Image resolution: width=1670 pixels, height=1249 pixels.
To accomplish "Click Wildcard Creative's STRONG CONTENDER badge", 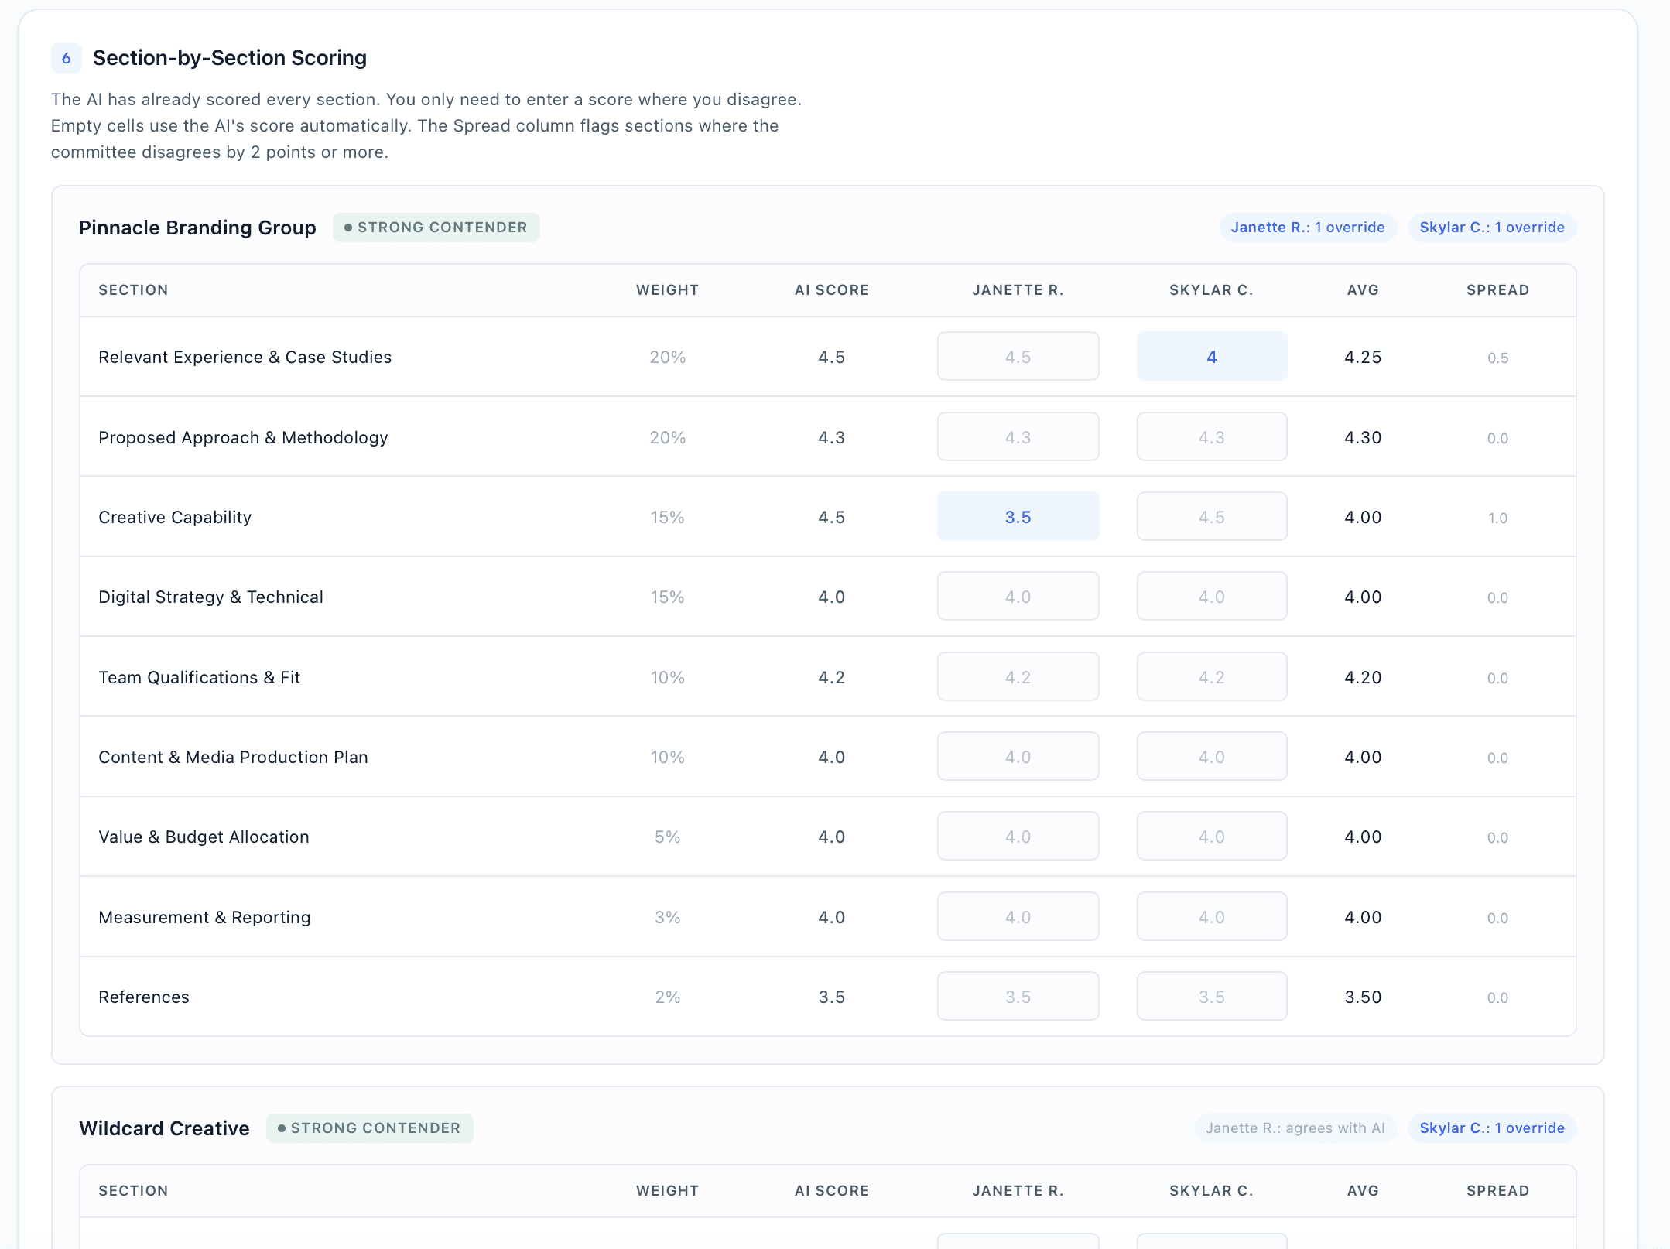I will [x=369, y=1128].
